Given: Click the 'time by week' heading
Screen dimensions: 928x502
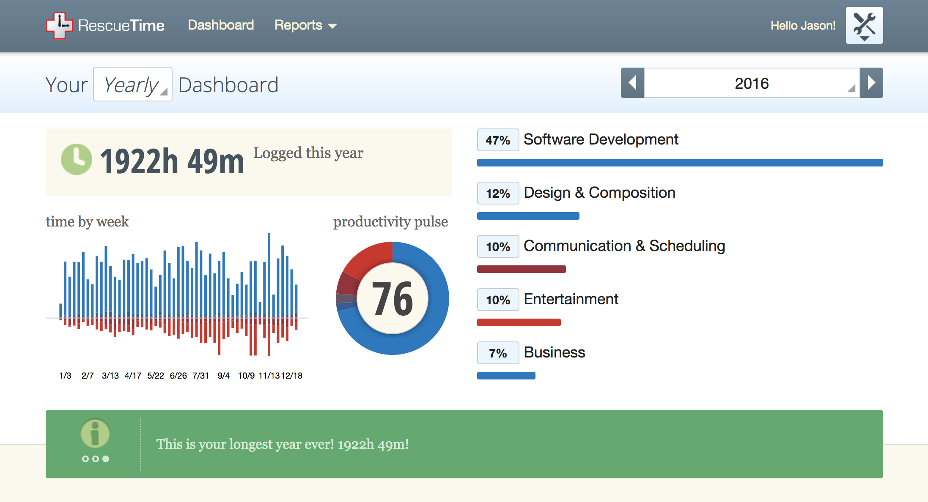Looking at the screenshot, I should (x=87, y=221).
